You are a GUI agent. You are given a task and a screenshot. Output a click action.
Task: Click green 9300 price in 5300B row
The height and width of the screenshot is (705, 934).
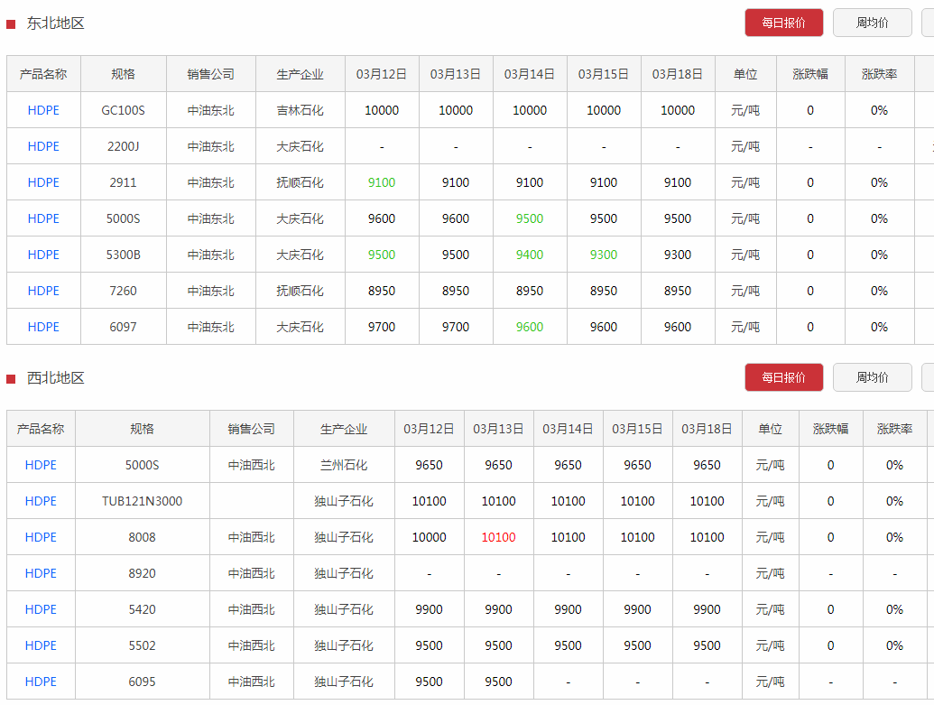coord(604,255)
